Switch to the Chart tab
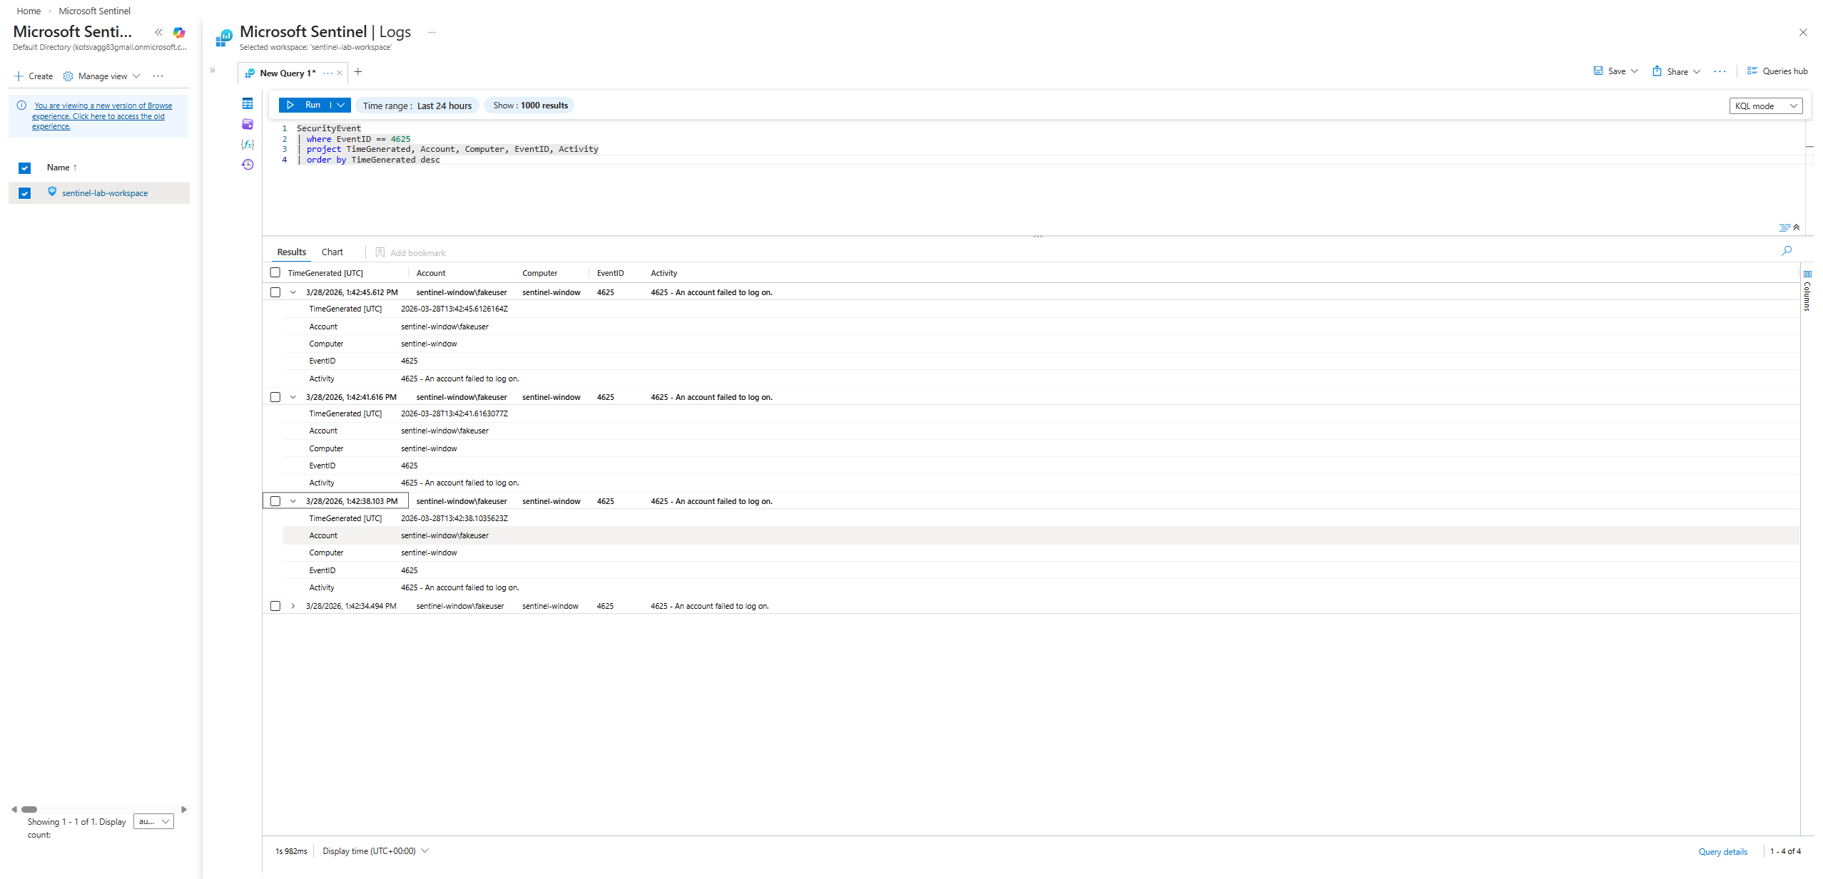 click(332, 252)
